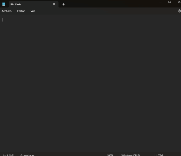The height and width of the screenshot is (156, 181).
Task: Click the Ln 1, Col 1 status entry
Action: pos(9,155)
